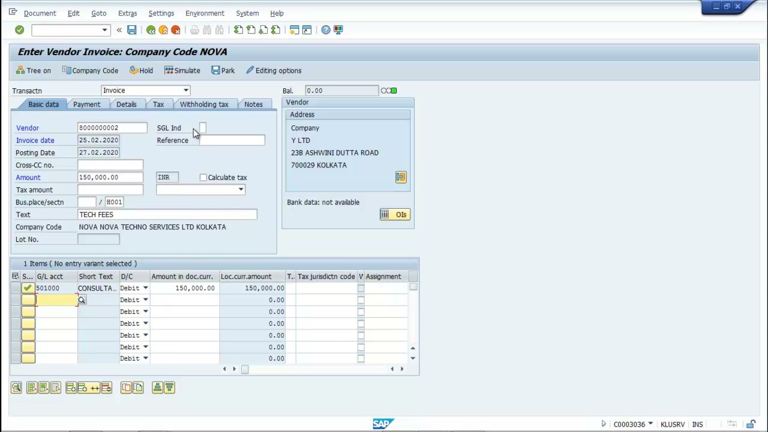Click the Reference input field
The width and height of the screenshot is (768, 432).
[231, 140]
